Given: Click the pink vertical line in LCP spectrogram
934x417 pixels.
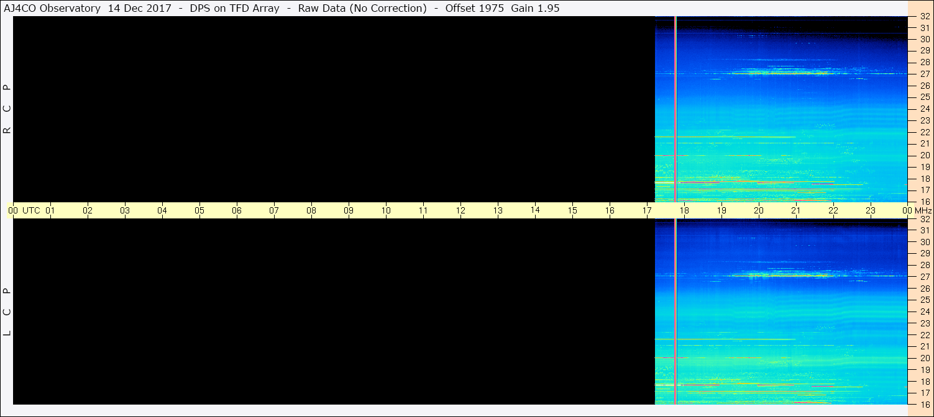Looking at the screenshot, I should [675, 312].
